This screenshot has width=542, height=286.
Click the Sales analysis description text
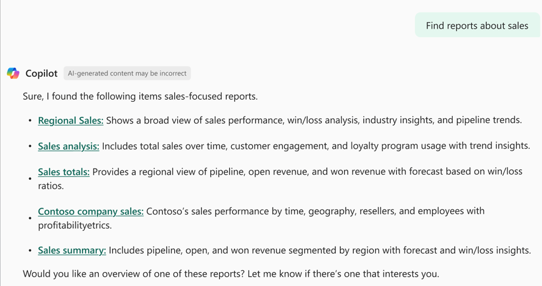pos(316,146)
